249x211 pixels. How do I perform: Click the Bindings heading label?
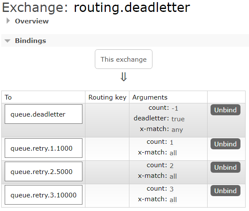[30, 41]
